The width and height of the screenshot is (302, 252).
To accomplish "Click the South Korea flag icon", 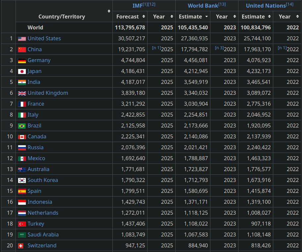I will pyautogui.click(x=22, y=180).
